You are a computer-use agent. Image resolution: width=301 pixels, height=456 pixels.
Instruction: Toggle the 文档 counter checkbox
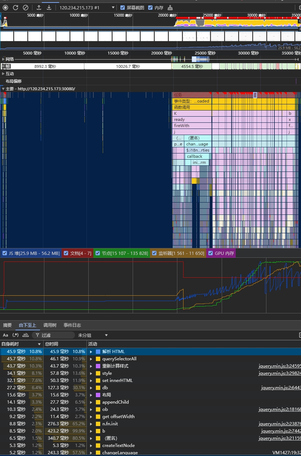66,253
